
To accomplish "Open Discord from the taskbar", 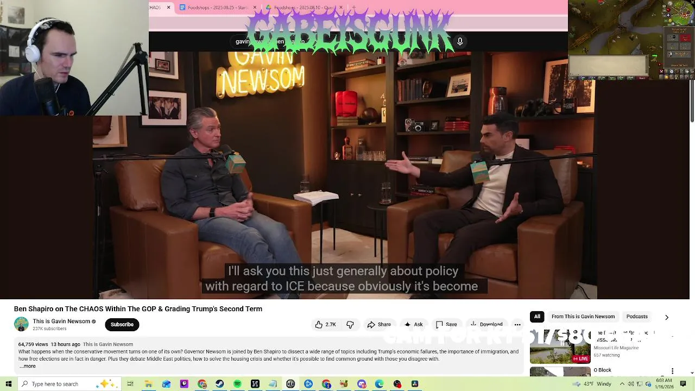I will pyautogui.click(x=362, y=384).
